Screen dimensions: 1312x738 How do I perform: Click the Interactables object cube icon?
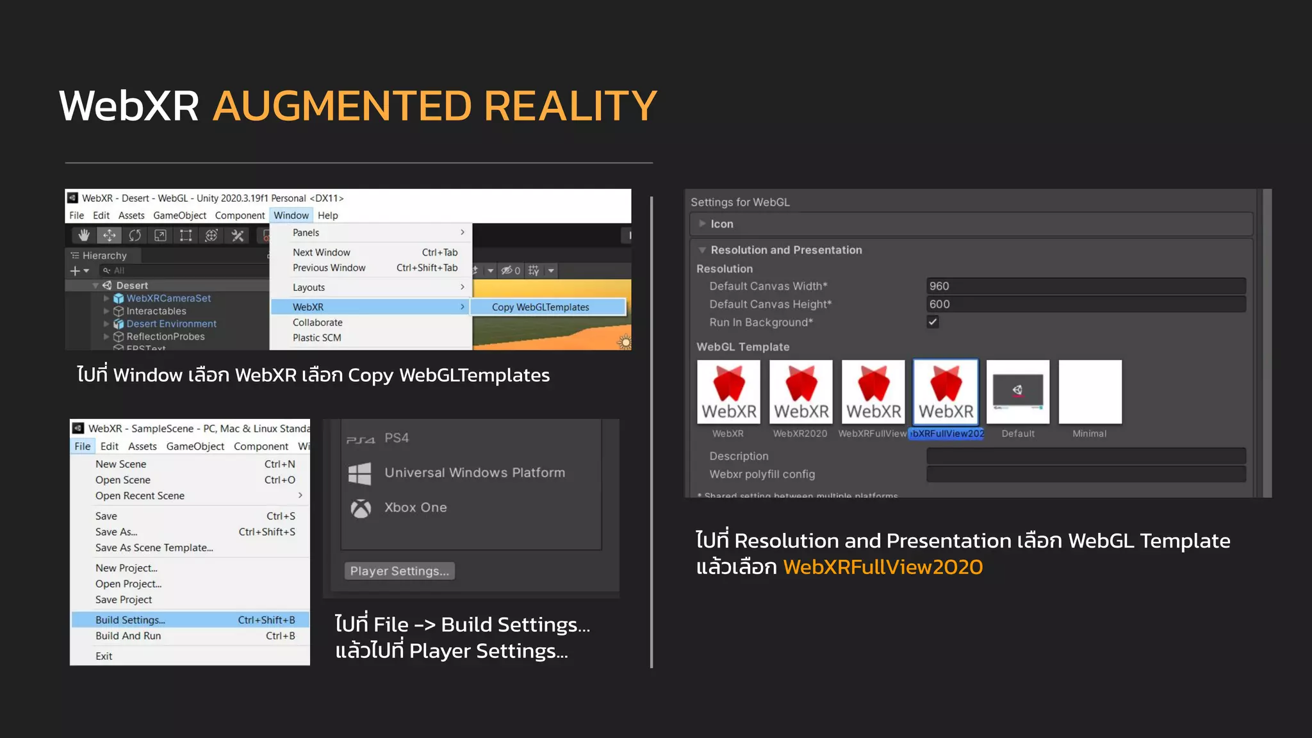pos(119,311)
